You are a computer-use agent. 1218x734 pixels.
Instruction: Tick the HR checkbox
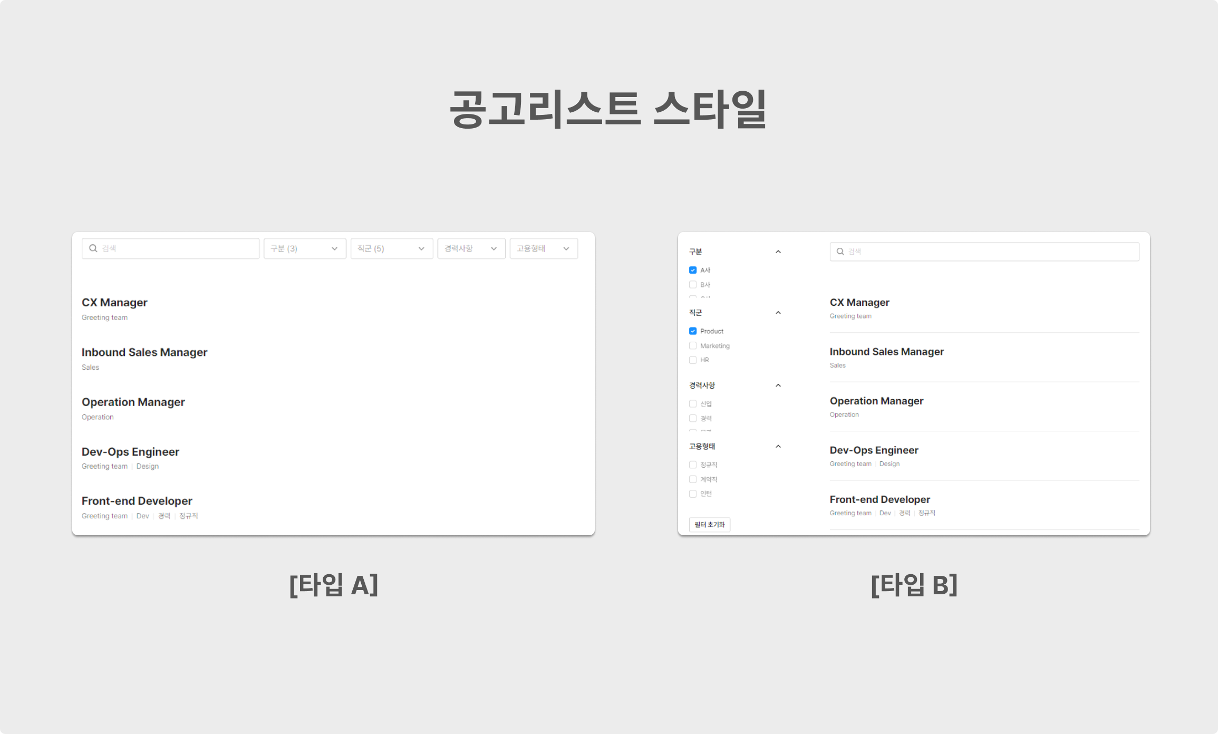coord(693,360)
